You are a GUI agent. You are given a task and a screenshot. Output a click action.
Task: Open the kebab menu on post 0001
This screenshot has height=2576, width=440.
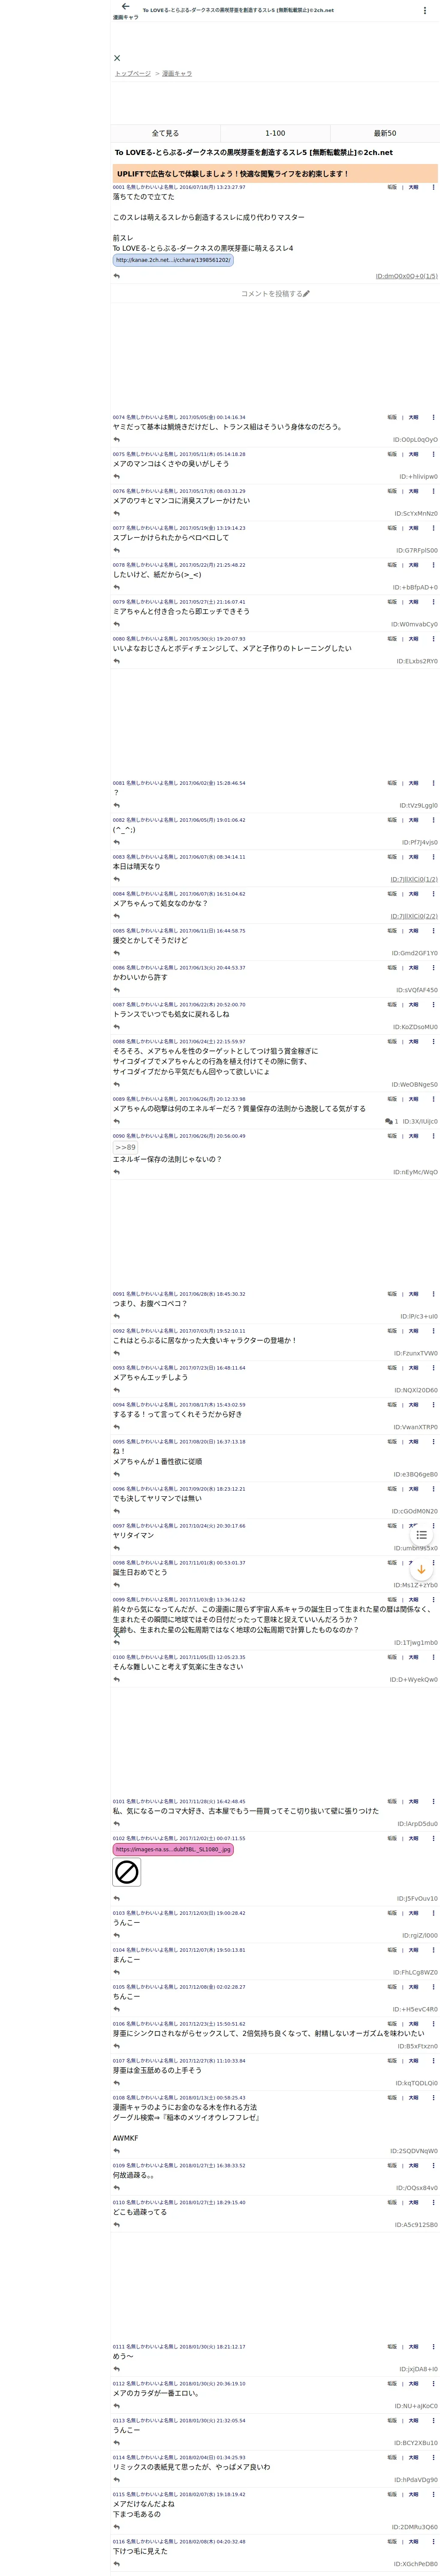point(433,187)
